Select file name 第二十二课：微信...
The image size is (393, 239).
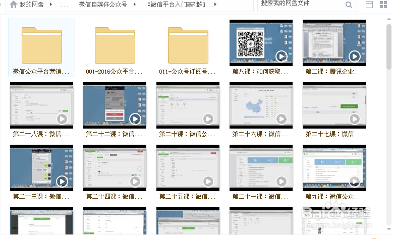(x=114, y=134)
